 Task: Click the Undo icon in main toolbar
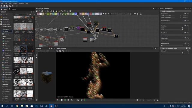coord(13,6)
